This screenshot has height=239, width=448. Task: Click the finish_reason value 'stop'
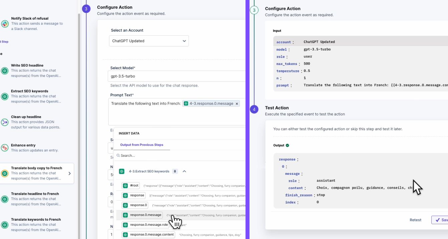click(x=321, y=195)
